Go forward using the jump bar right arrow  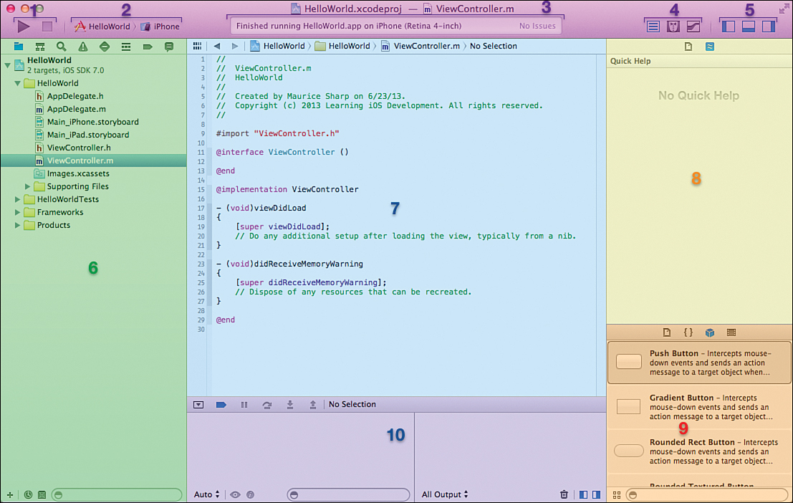pos(235,46)
